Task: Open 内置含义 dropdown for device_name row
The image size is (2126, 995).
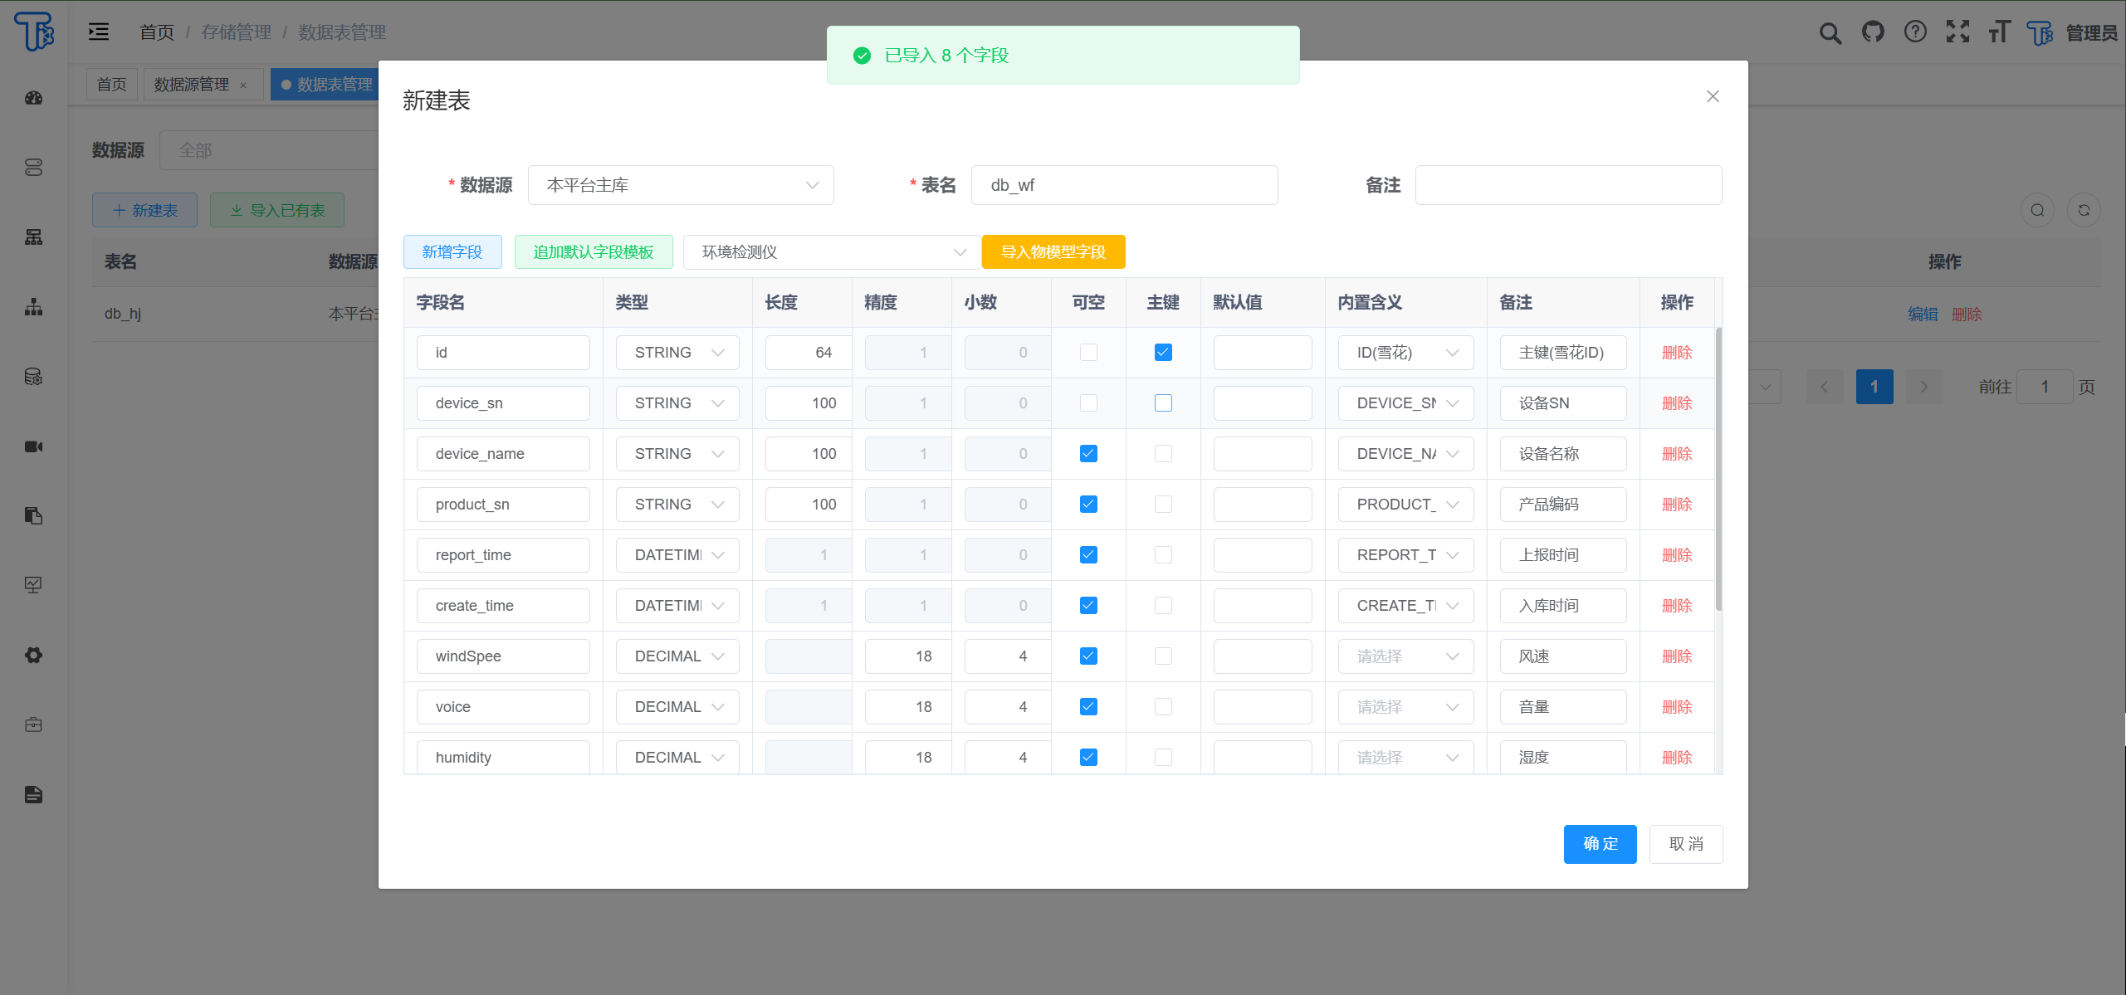Action: [x=1405, y=454]
